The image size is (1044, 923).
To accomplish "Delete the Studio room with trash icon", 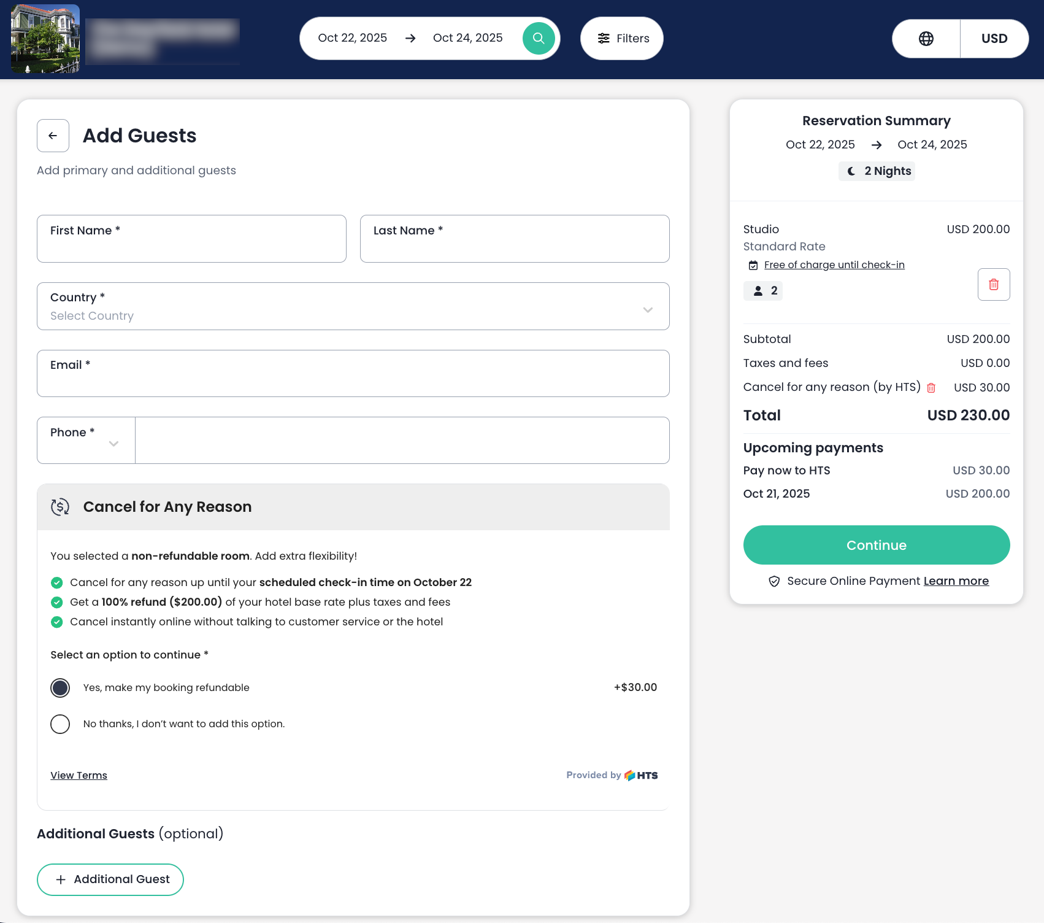I will coord(993,284).
